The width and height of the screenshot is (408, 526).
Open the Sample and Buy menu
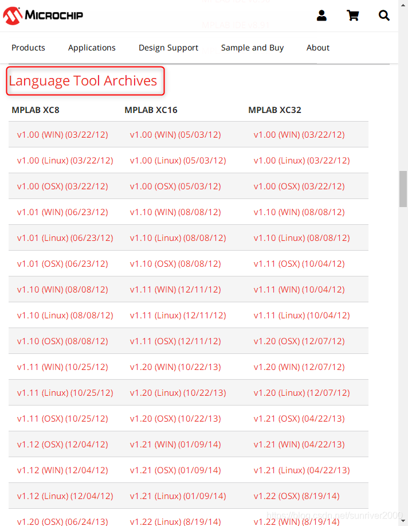point(253,48)
